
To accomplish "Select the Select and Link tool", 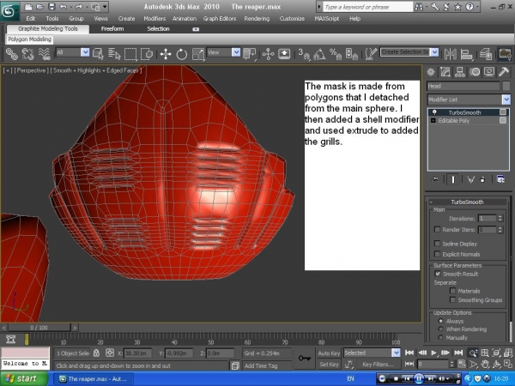I will point(11,54).
